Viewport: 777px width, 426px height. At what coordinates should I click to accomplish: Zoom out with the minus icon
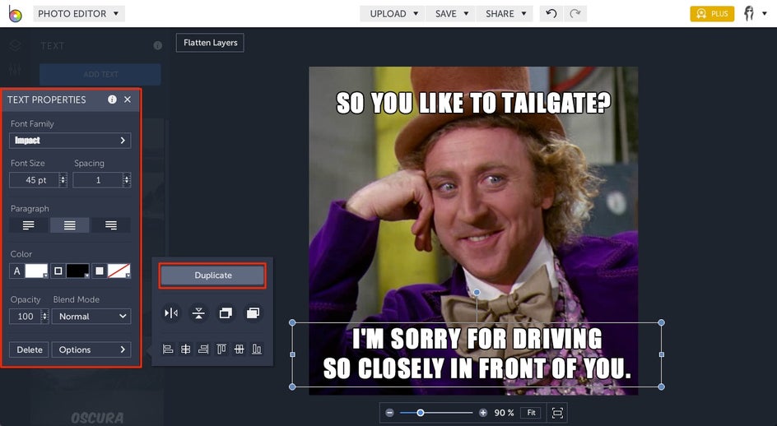click(390, 413)
